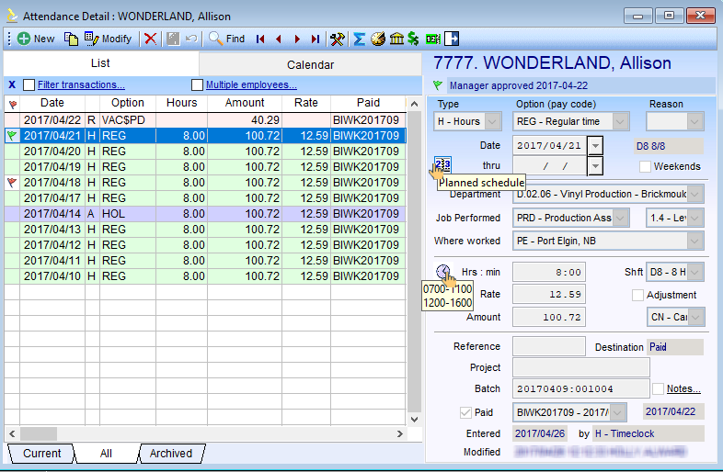Image resolution: width=723 pixels, height=472 pixels.
Task: Toggle the Weekends checkbox
Action: coord(646,166)
